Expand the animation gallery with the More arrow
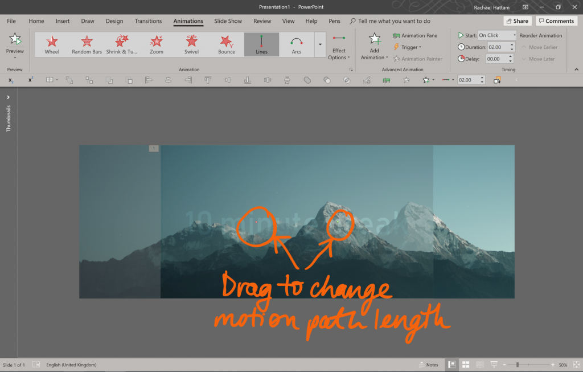Viewport: 583px width, 372px height. click(319, 44)
